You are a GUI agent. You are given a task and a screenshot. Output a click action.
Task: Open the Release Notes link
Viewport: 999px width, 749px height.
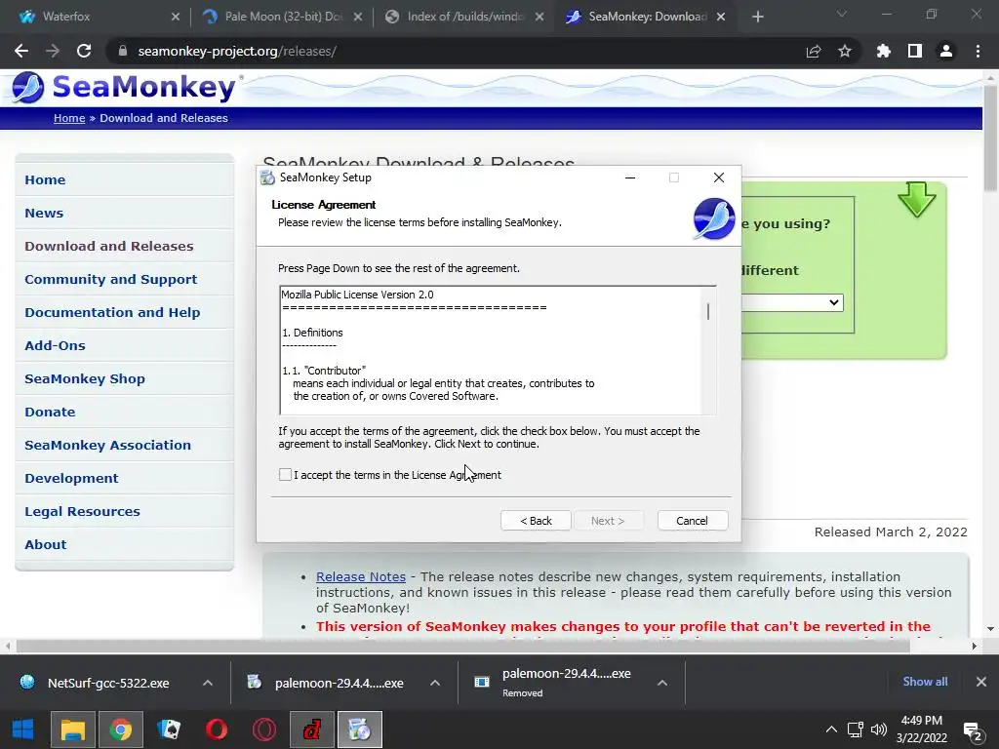coord(361,576)
